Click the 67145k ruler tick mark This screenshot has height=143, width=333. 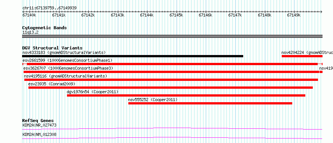pos(177,12)
